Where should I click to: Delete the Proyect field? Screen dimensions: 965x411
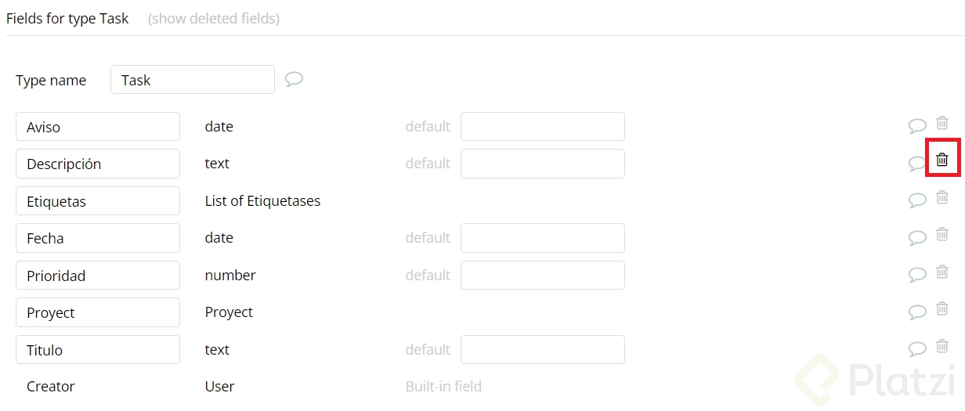point(942,308)
